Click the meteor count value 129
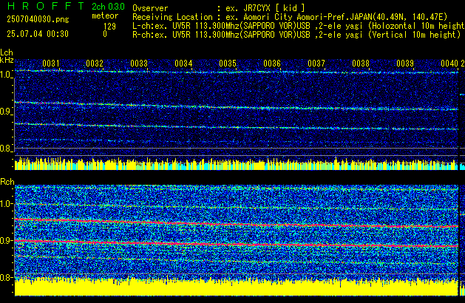 pyautogui.click(x=109, y=27)
